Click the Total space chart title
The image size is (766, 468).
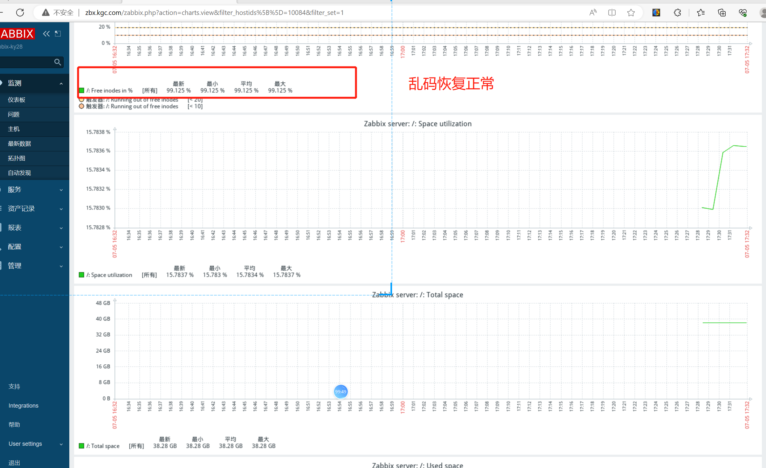(x=418, y=295)
